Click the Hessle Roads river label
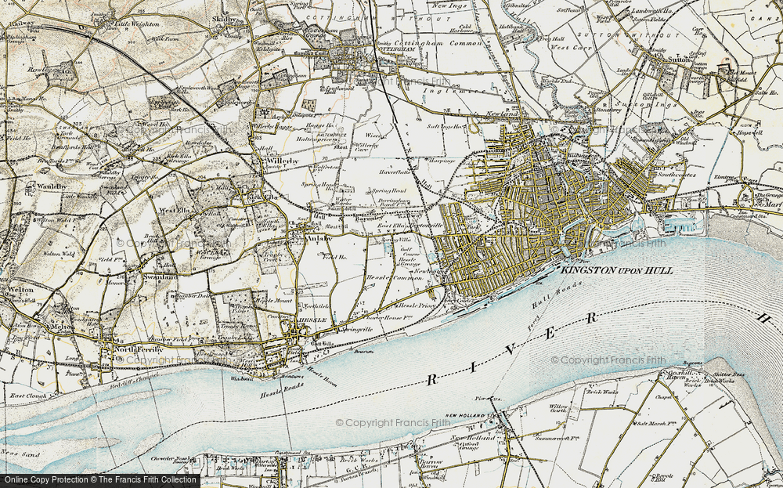This screenshot has height=488, width=783. [280, 389]
